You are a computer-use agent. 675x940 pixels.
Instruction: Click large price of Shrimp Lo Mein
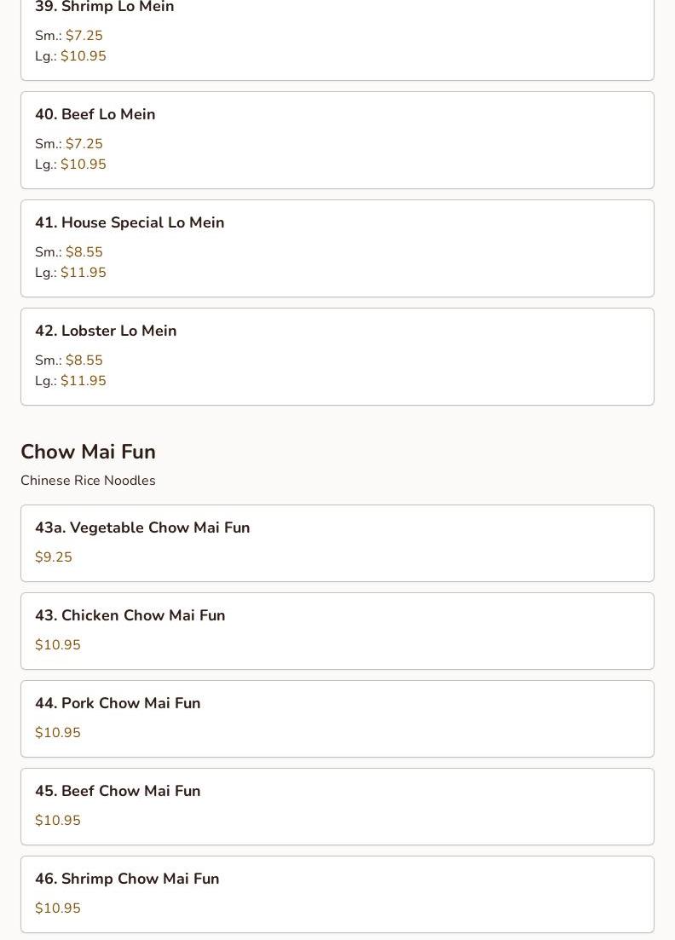[x=83, y=56]
